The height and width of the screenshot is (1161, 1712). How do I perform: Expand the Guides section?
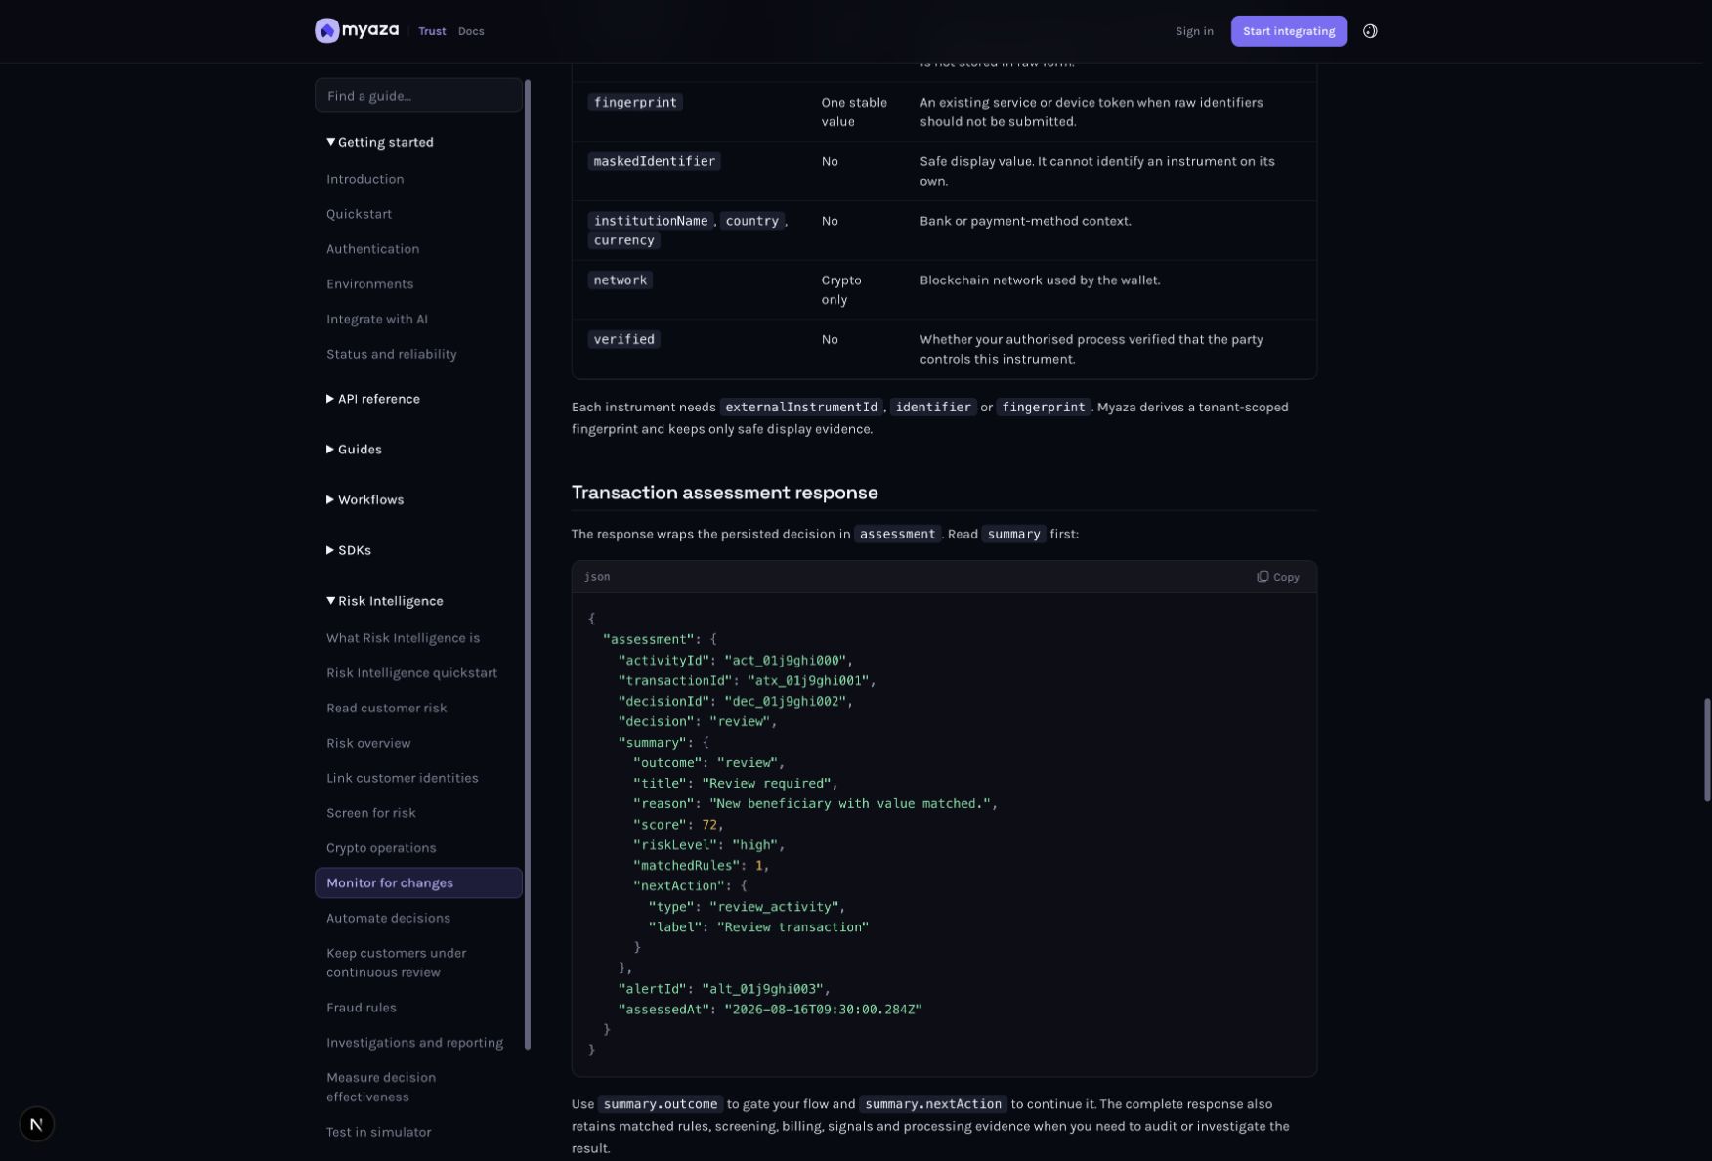pos(354,450)
